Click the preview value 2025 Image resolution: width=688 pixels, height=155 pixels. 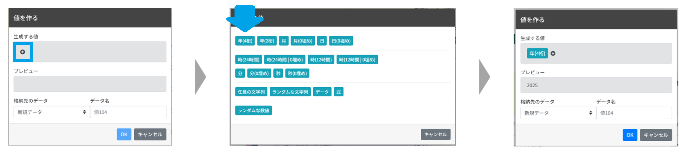click(x=532, y=85)
